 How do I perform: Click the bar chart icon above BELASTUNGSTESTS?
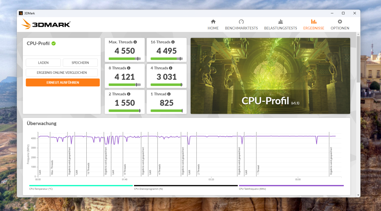tap(281, 22)
